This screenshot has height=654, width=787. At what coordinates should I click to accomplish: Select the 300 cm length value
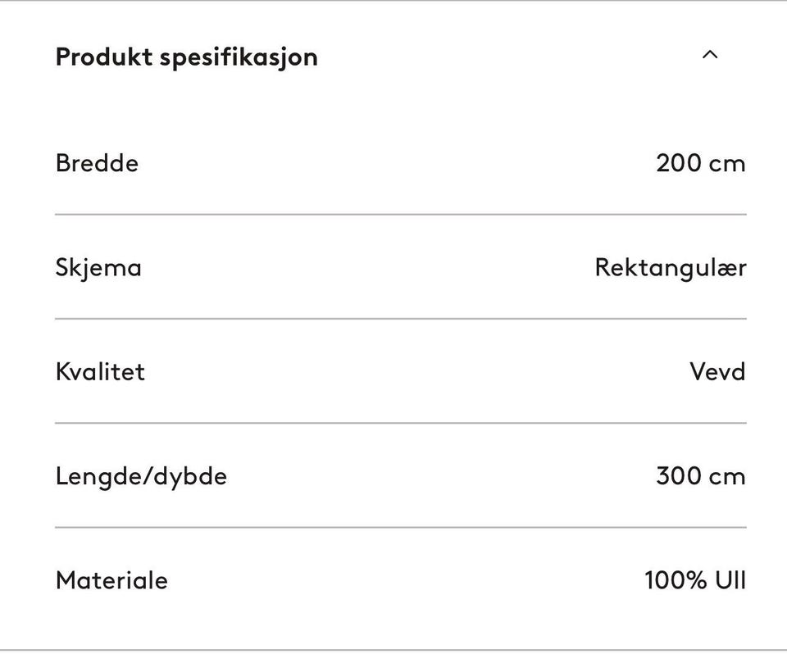pyautogui.click(x=700, y=476)
